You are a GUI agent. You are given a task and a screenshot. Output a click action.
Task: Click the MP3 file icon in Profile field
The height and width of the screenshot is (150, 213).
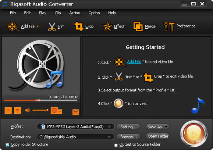pyautogui.click(x=43, y=126)
